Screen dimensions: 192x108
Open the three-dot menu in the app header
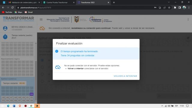[188, 19]
